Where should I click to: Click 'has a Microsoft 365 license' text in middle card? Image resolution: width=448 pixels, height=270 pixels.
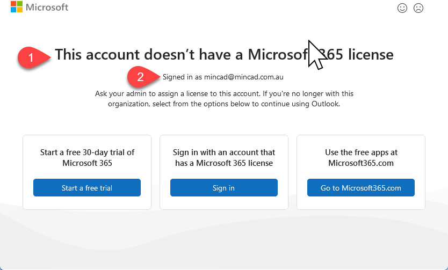tap(224, 163)
